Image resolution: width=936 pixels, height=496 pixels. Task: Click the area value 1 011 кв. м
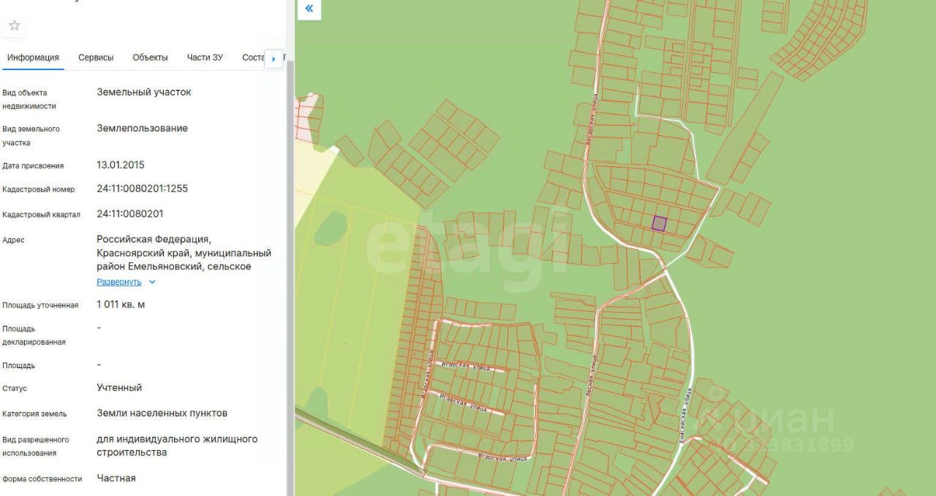click(x=121, y=305)
